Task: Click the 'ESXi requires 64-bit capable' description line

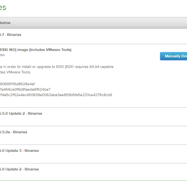Action: tap(57, 67)
